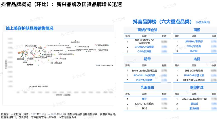
Task: Click CHANDO/自然堂 brand in skincare set table
Action: 144,47
